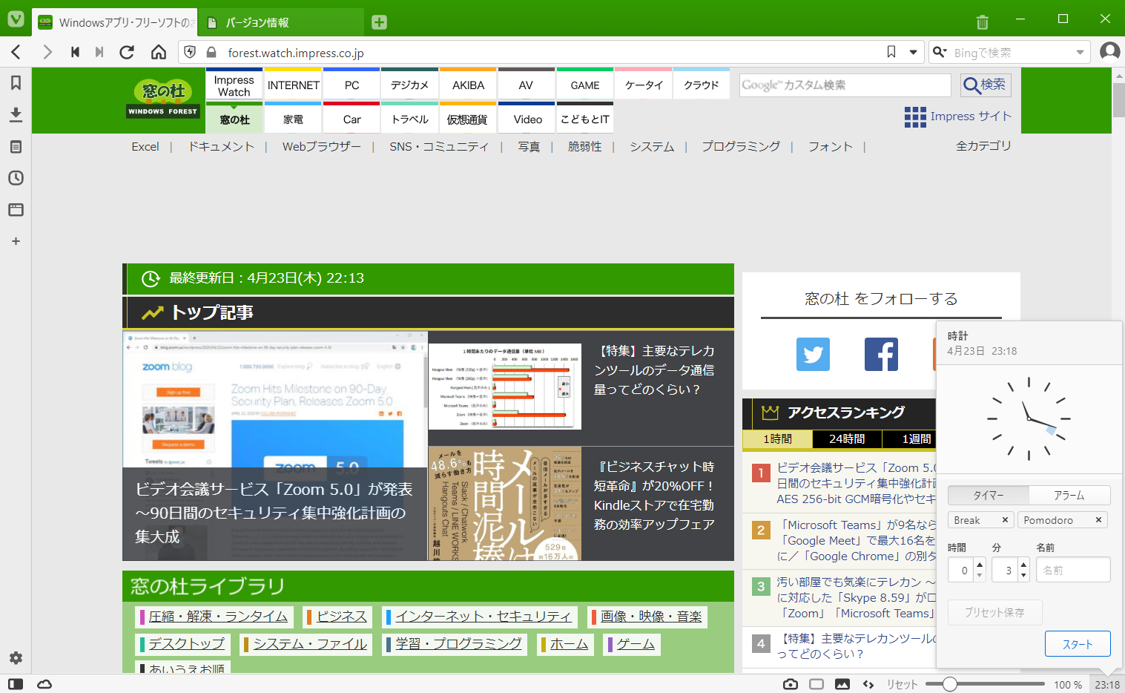The width and height of the screenshot is (1125, 693).
Task: Reload the current page
Action: pos(127,52)
